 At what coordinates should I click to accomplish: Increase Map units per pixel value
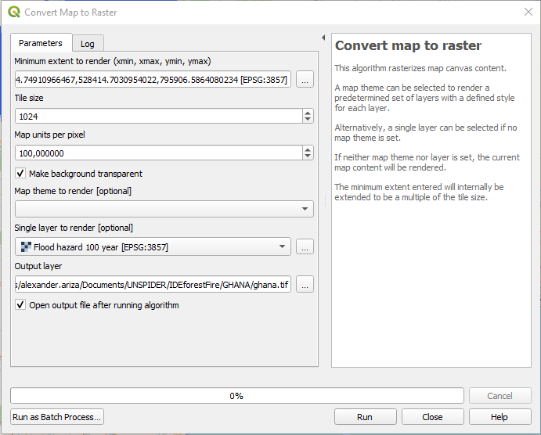click(x=308, y=149)
